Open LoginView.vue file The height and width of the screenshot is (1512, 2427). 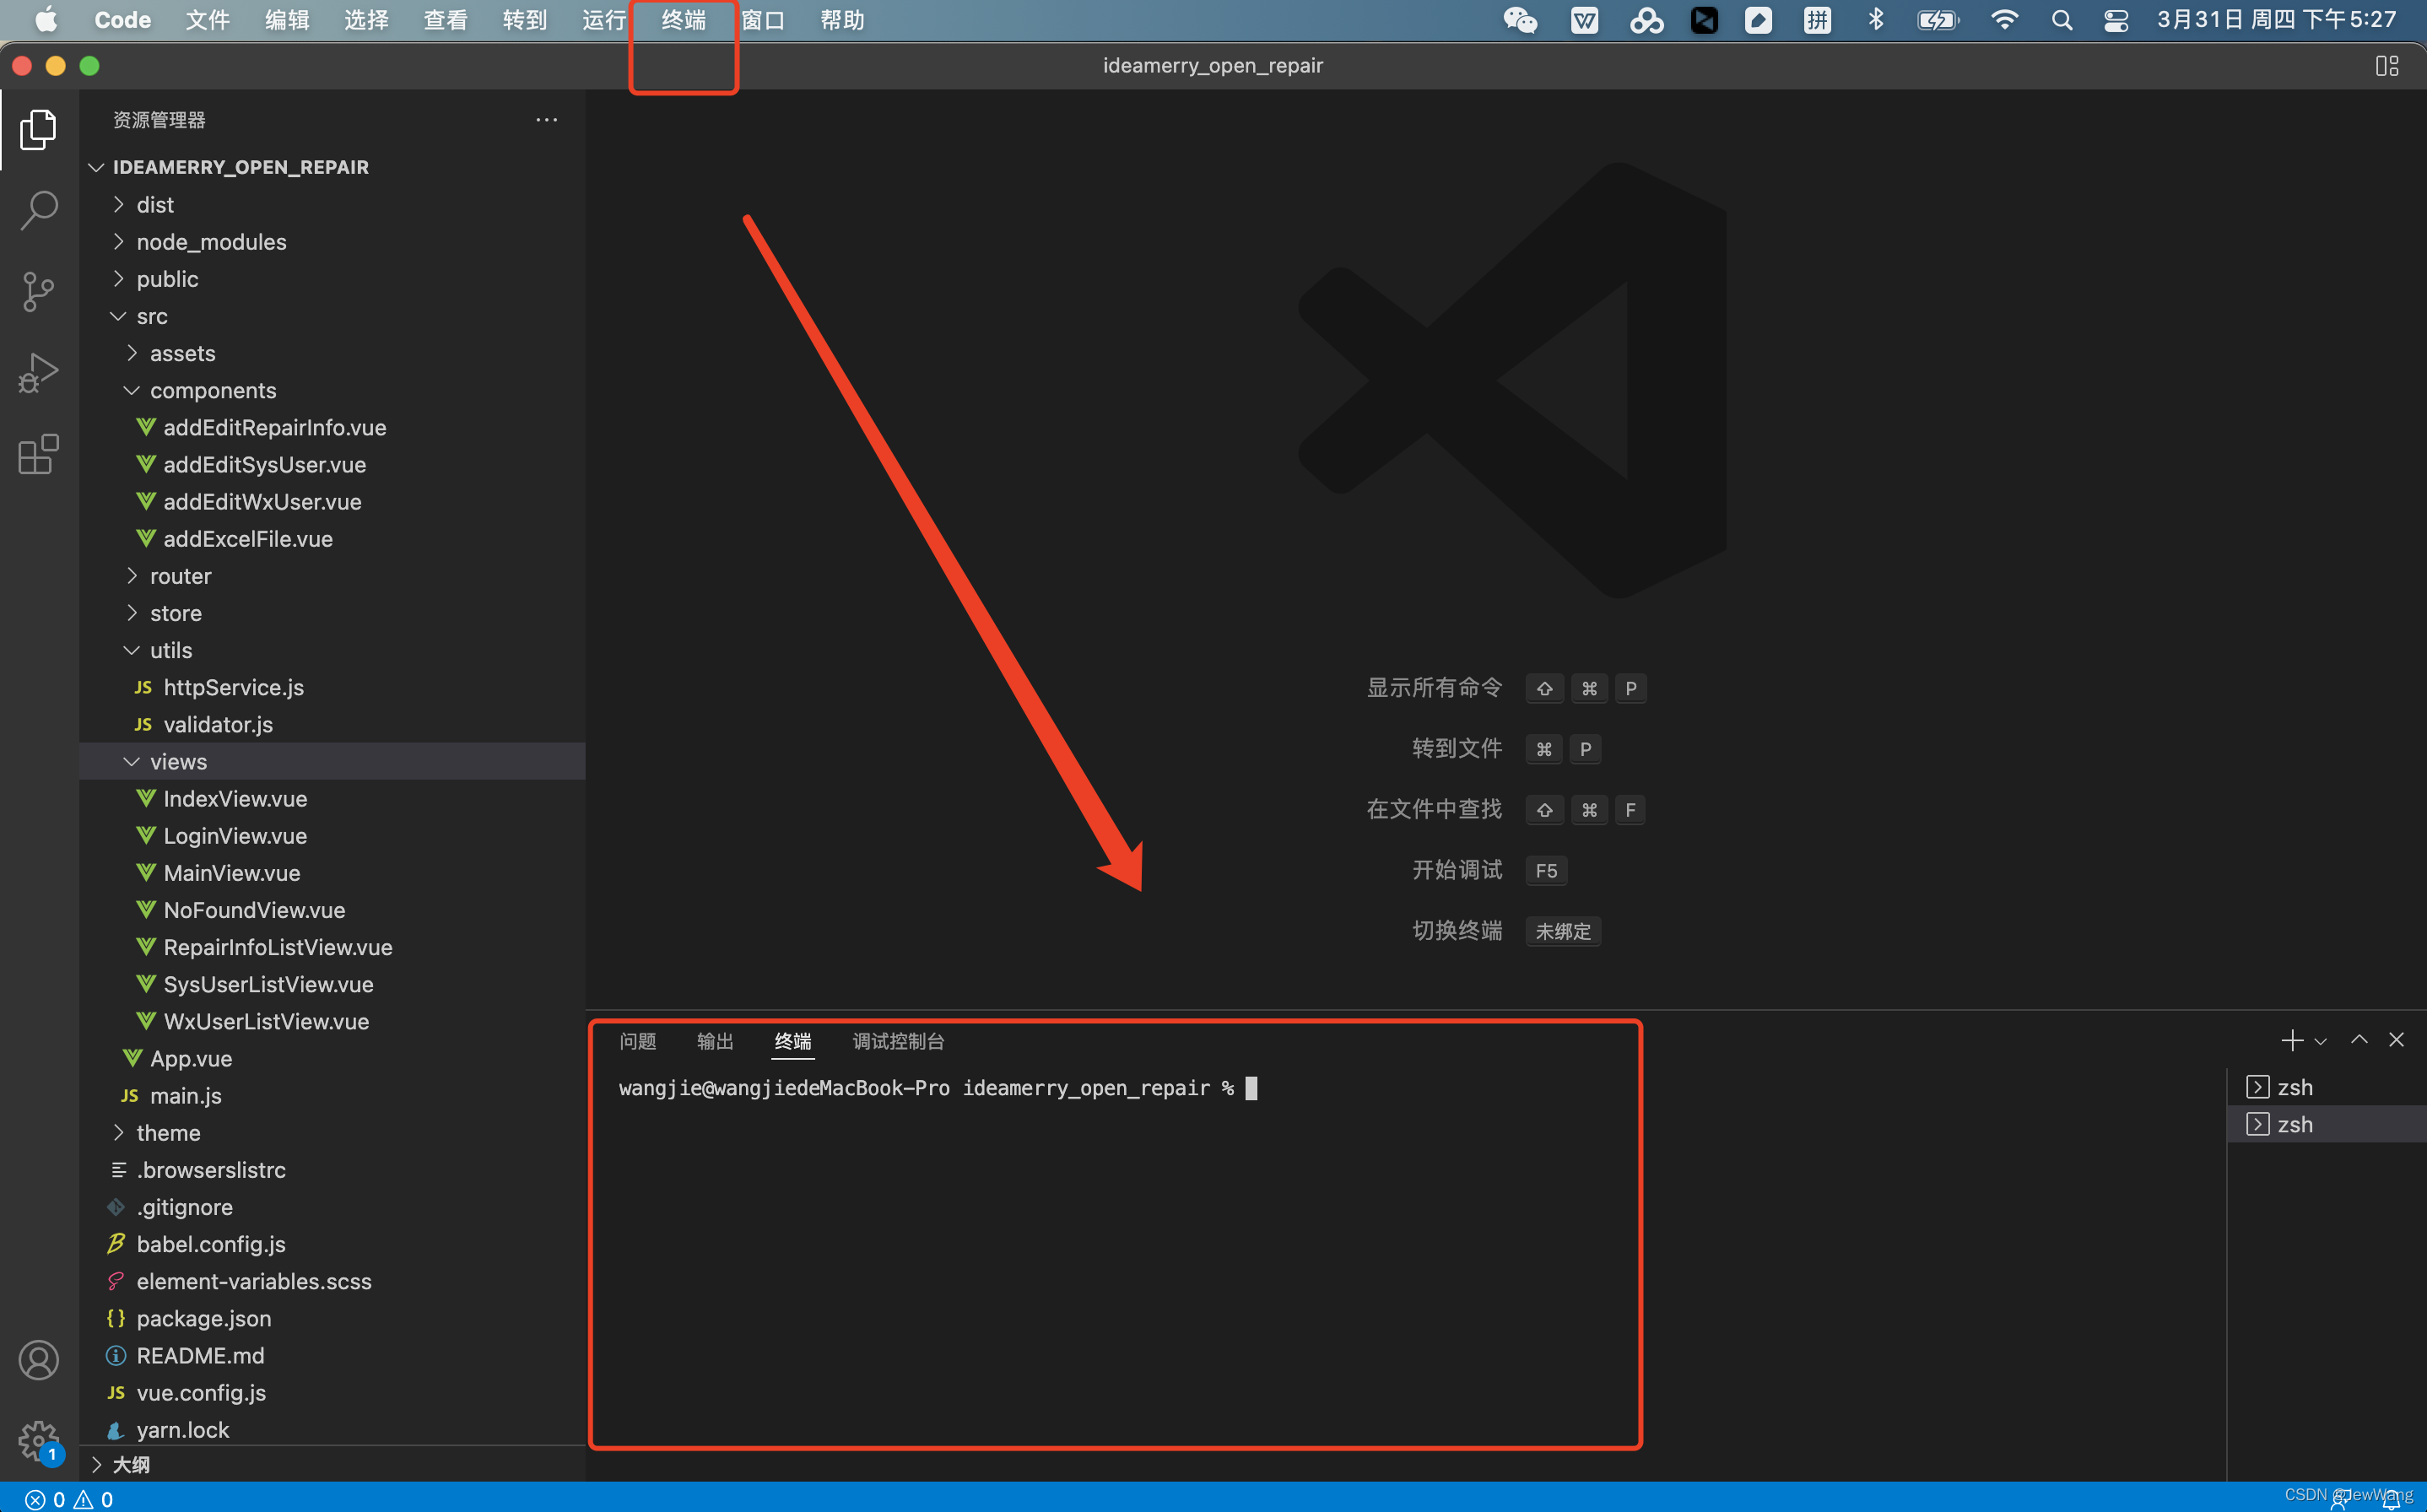click(332, 836)
